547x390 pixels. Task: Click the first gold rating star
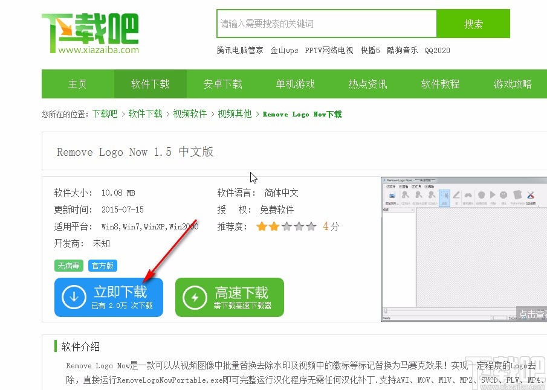[x=262, y=226]
